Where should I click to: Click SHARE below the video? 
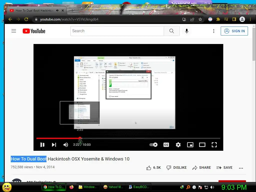point(202,168)
